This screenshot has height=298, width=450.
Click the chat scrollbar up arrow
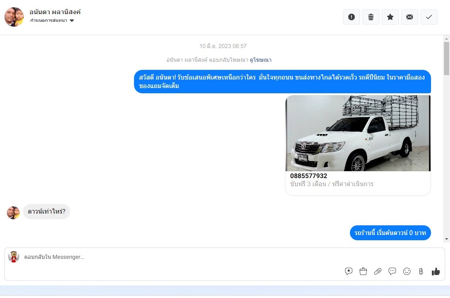click(446, 39)
